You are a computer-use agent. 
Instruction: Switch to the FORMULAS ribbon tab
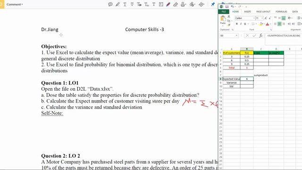coord(281,11)
